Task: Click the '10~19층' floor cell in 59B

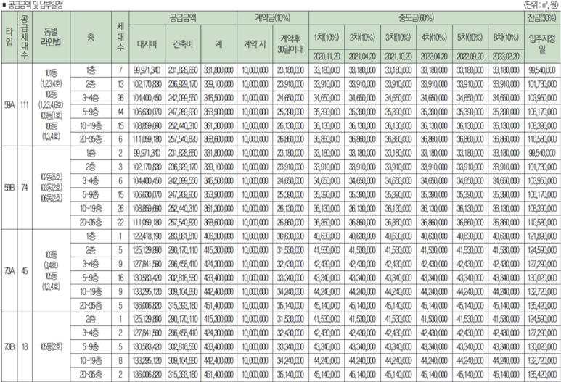Action: point(91,209)
